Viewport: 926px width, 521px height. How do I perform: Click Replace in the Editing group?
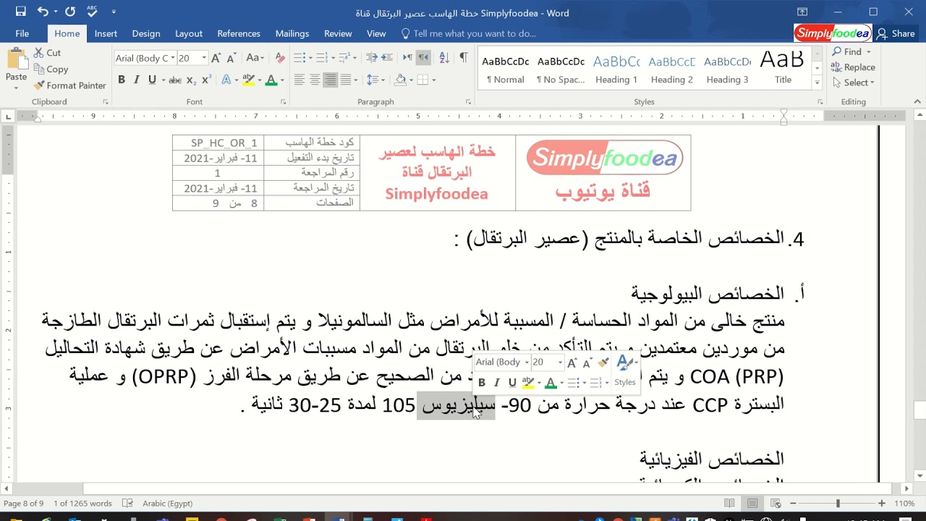(853, 67)
